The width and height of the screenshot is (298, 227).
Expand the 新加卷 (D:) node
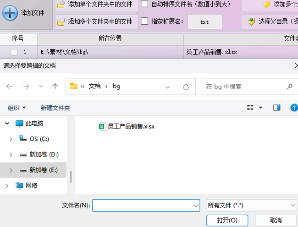click(11, 155)
